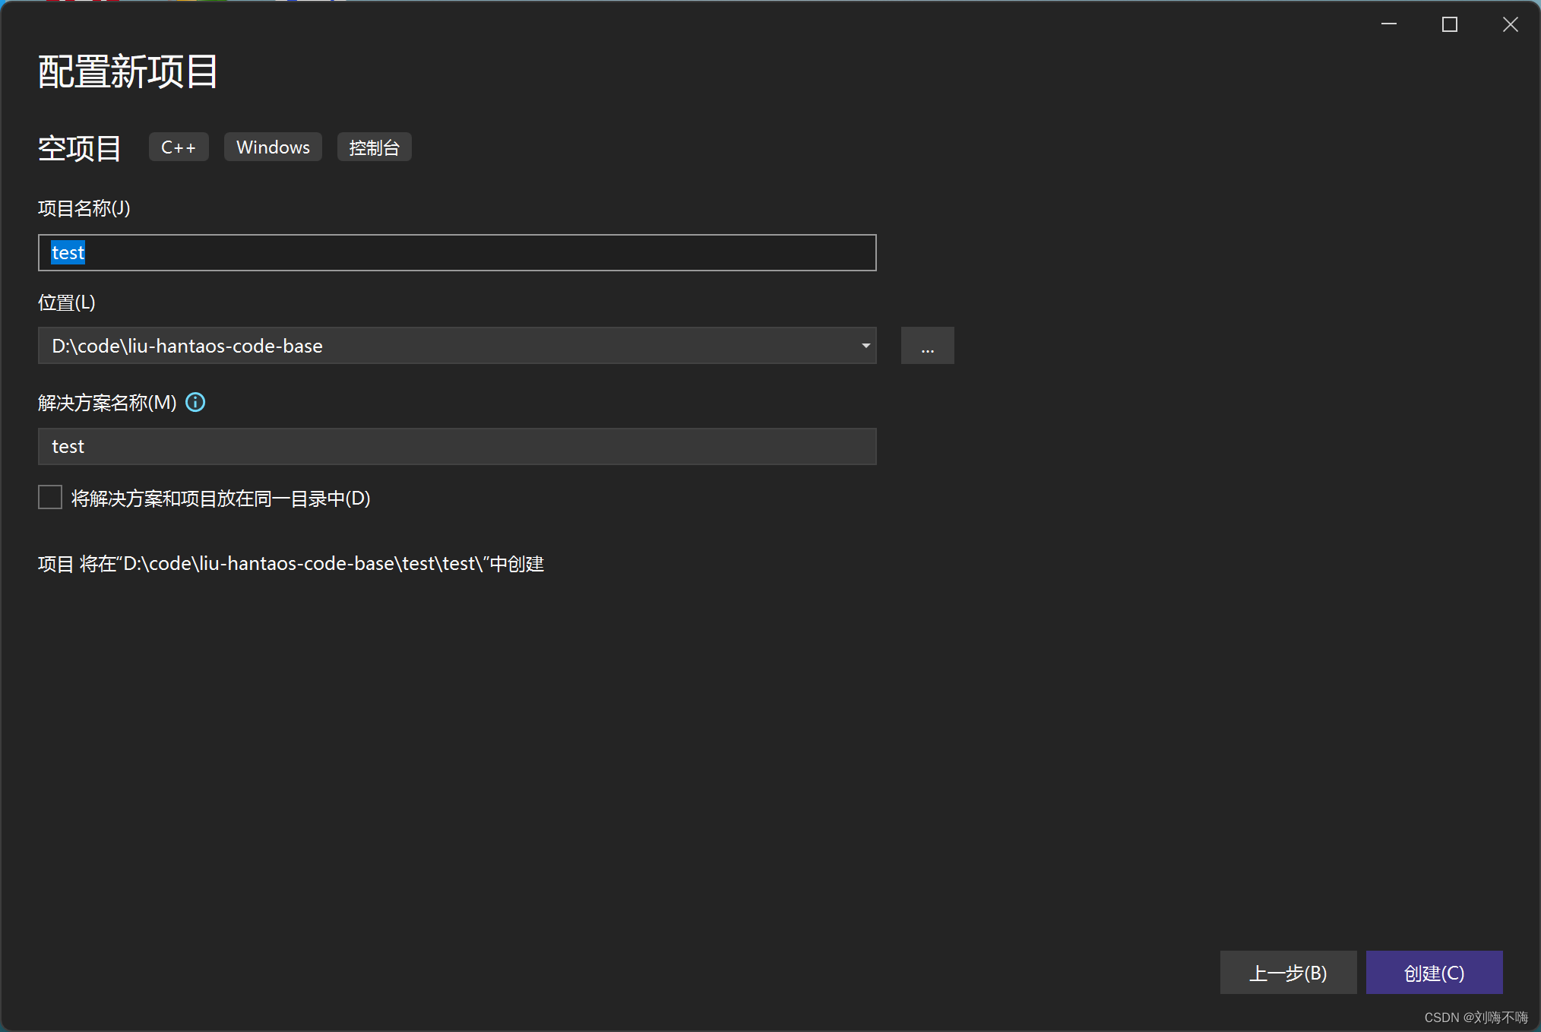1541x1032 pixels.
Task: Click the solution name input field
Action: [x=456, y=446]
